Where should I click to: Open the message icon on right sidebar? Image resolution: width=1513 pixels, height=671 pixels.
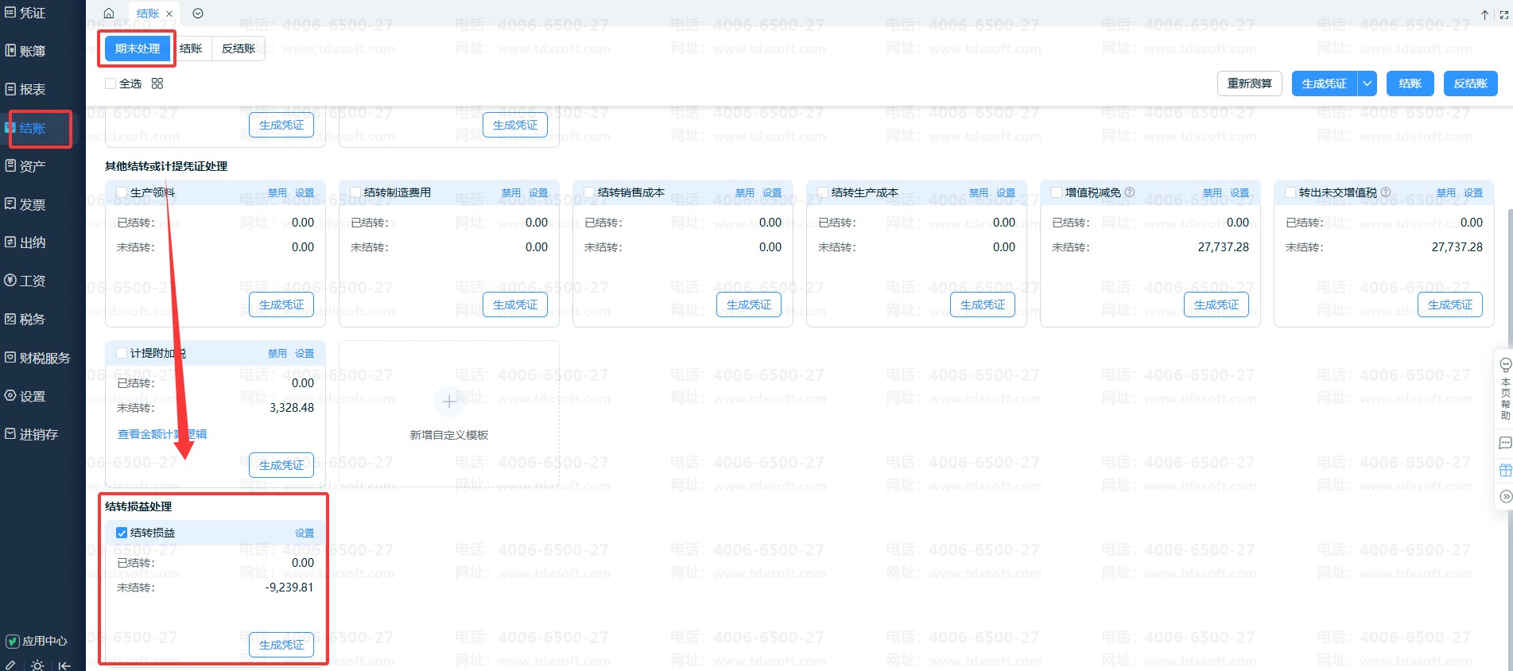pyautogui.click(x=1505, y=443)
